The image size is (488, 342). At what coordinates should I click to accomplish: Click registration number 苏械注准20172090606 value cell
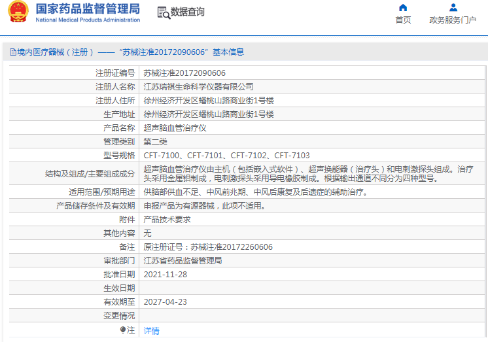coord(184,73)
